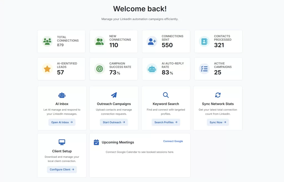Click the AI Auto-Reply Rate robot icon
This screenshot has height=182, width=284.
pos(152,69)
